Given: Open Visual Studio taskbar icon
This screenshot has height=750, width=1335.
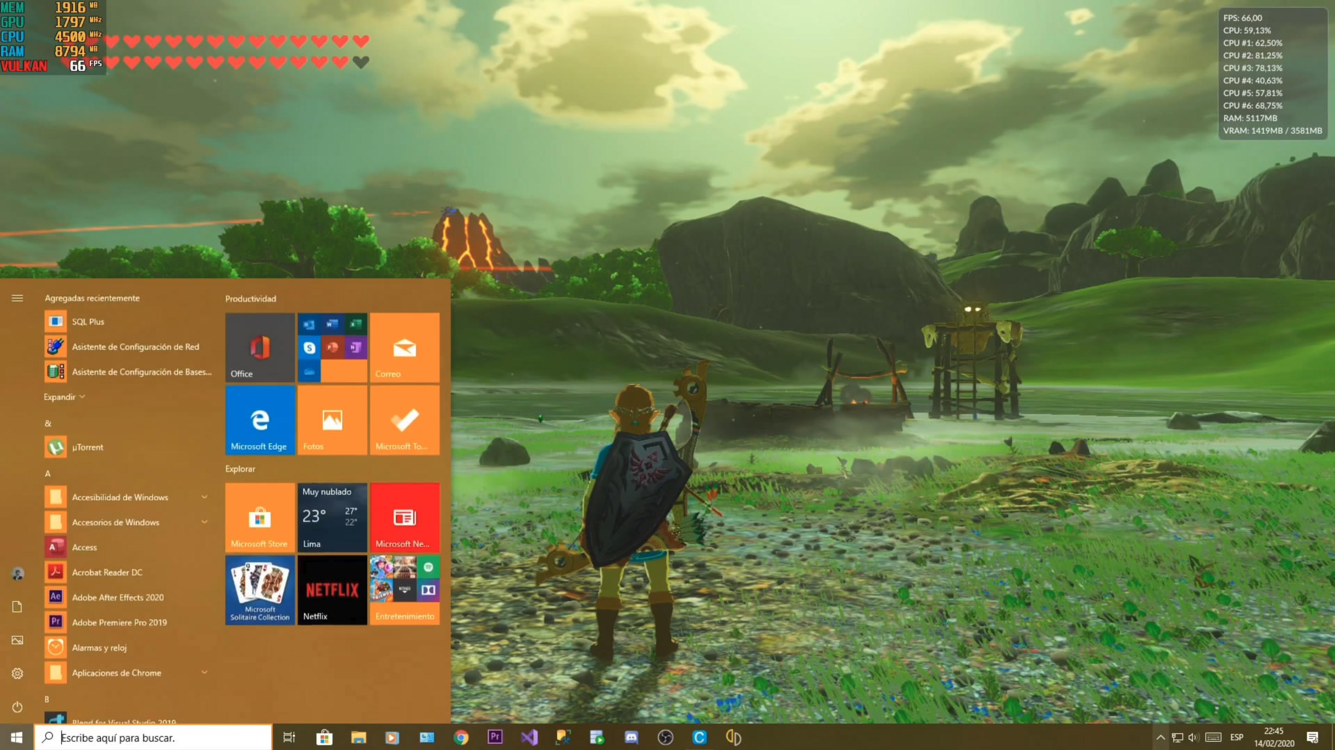Looking at the screenshot, I should (x=529, y=737).
